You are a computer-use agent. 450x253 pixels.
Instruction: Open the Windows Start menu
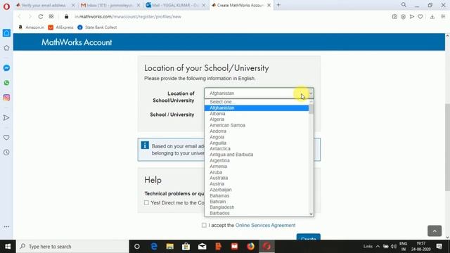[x=8, y=247]
